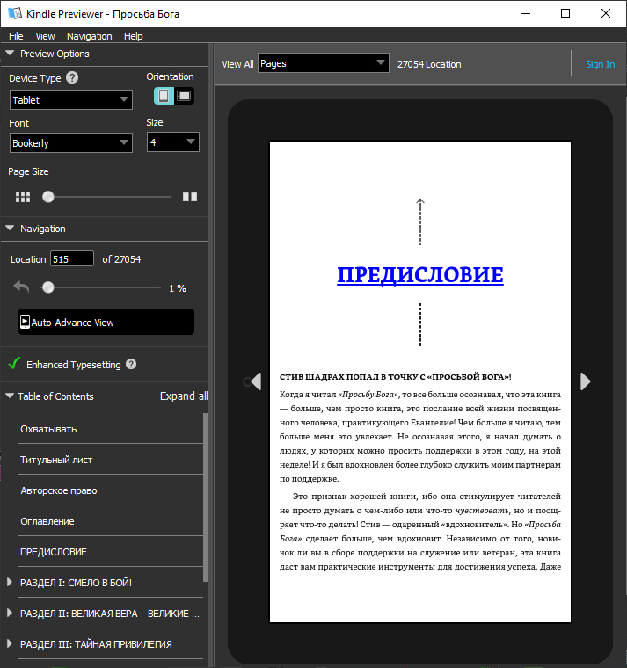Select the grid thumbnail page size icon

point(23,197)
